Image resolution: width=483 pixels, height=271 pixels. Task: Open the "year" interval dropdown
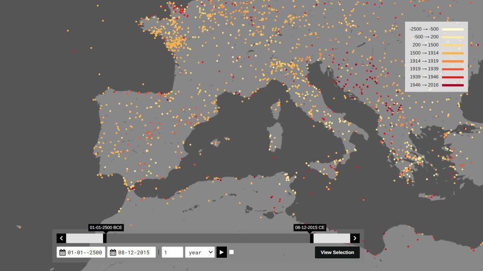click(200, 252)
